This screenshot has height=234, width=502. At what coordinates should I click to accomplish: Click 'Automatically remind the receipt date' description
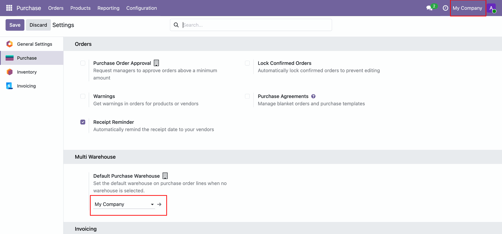click(x=153, y=129)
